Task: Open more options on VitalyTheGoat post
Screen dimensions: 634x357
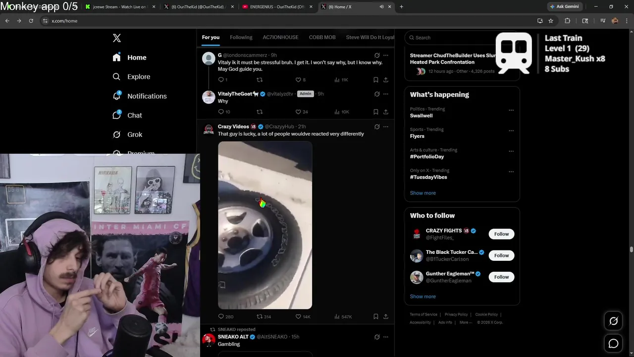Action: (386, 94)
